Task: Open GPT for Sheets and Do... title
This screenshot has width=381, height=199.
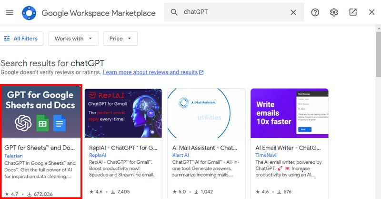Action: click(x=40, y=148)
